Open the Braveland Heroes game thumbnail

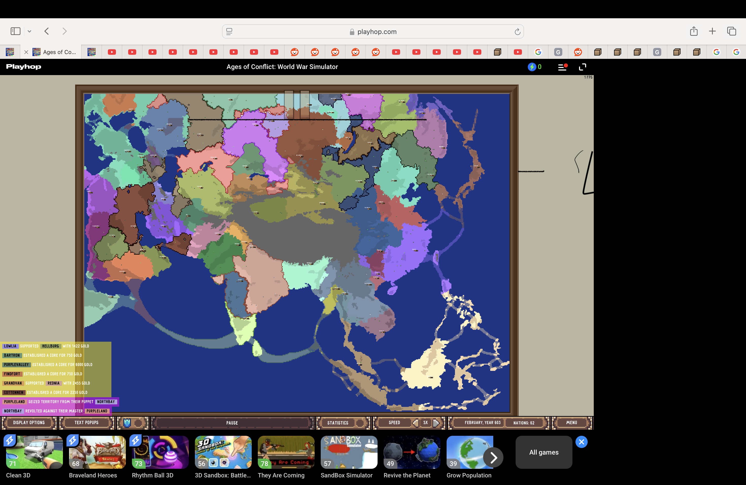[x=97, y=452]
